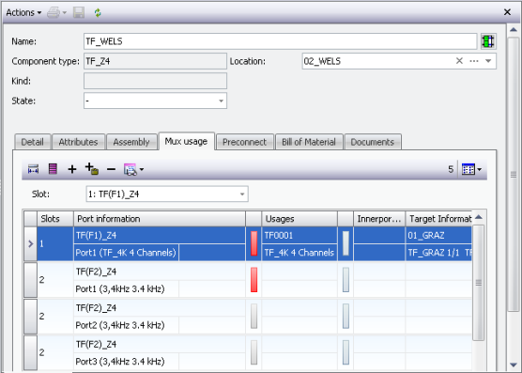Screen dimensions: 522x373
Task: Click the green component icon beside Name
Action: (488, 41)
